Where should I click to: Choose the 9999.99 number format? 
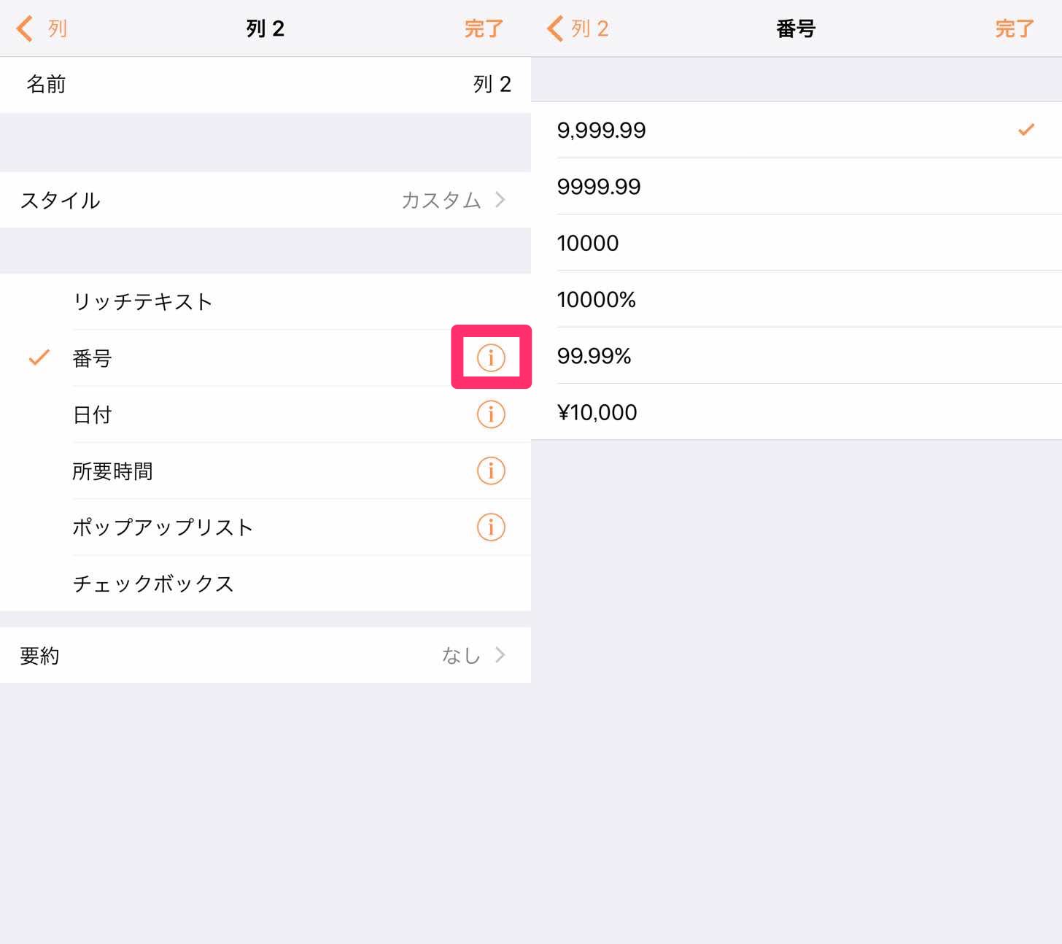pos(796,186)
